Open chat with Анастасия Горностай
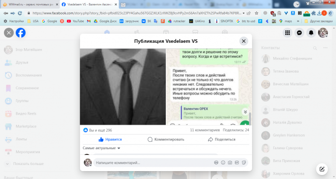Image resolution: width=336 pixels, height=179 pixels. tap(291, 97)
